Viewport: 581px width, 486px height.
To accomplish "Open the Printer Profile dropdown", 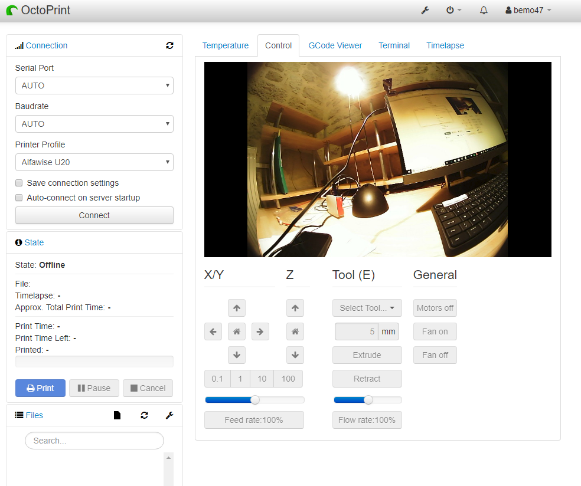I will 94,162.
